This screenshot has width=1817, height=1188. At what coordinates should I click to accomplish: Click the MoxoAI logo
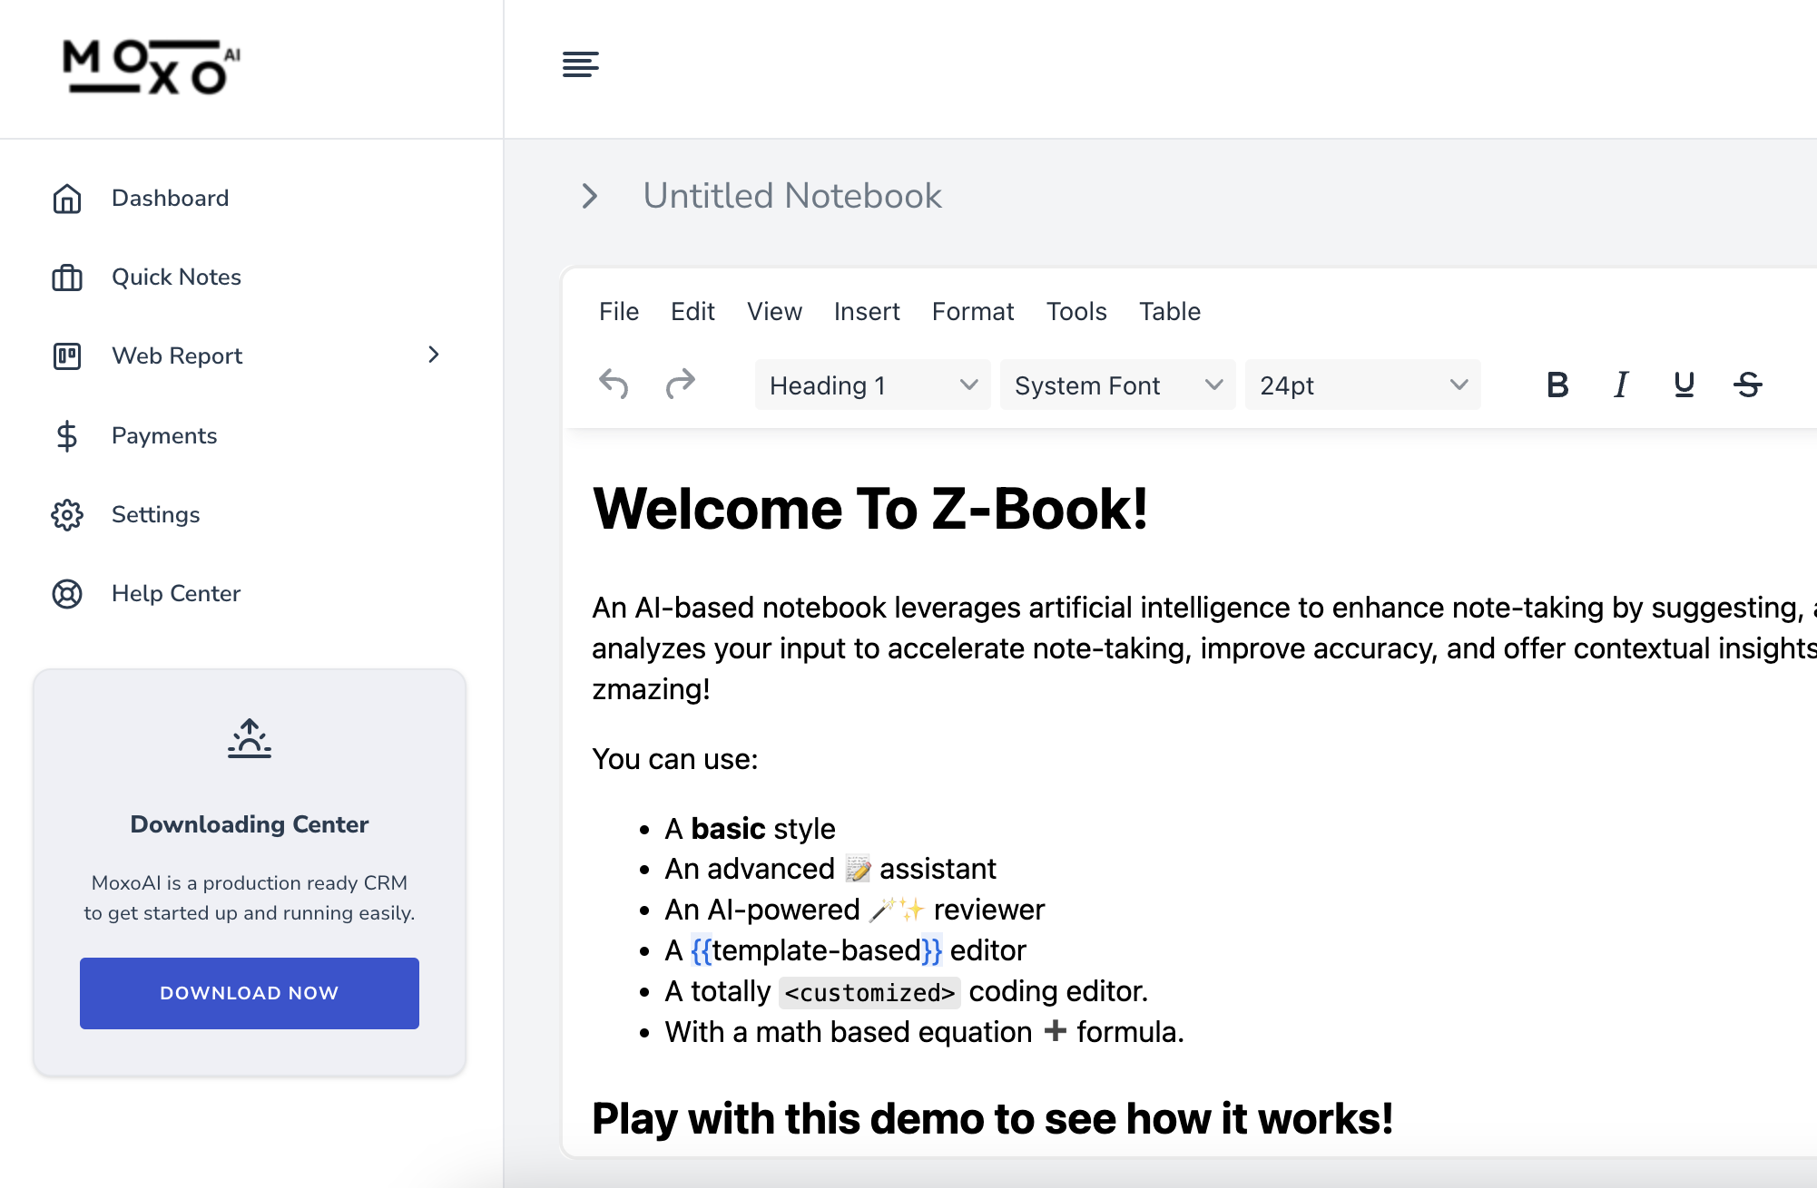(152, 67)
